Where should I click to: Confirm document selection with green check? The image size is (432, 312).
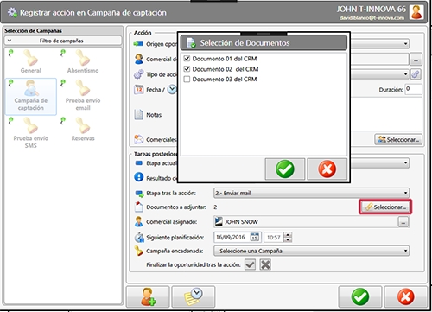click(x=285, y=169)
